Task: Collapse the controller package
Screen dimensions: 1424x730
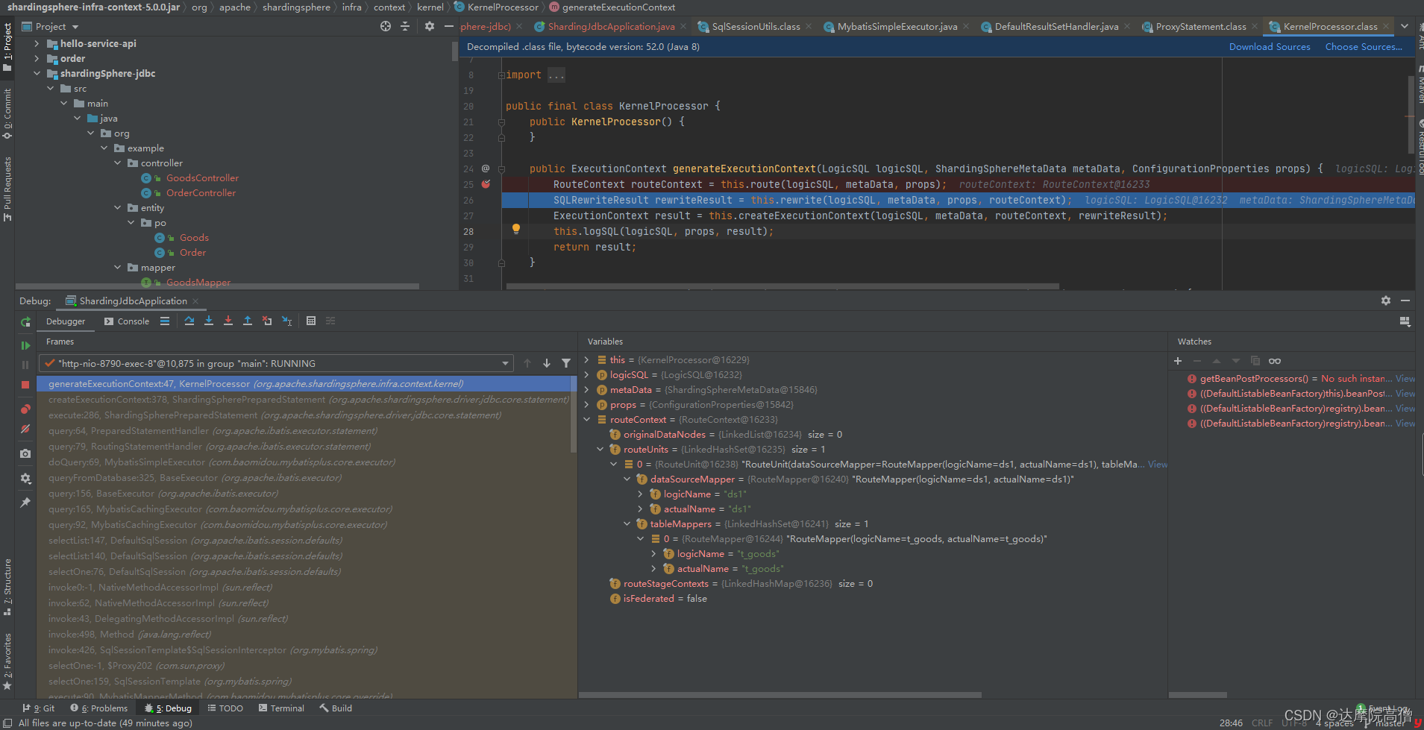Action: click(x=117, y=163)
